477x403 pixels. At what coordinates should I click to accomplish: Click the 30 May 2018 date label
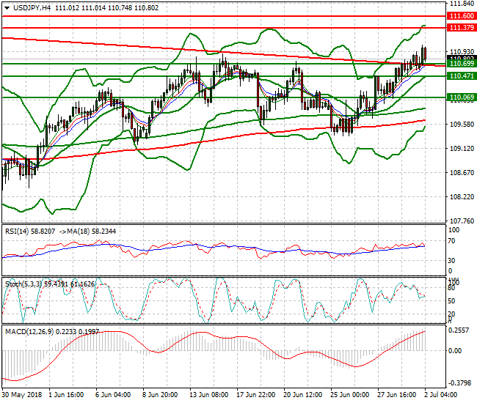[x=22, y=395]
